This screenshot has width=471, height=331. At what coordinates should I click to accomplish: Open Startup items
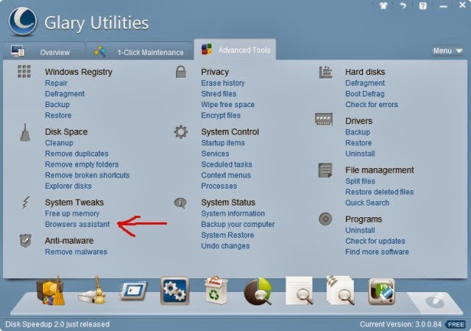(x=223, y=143)
